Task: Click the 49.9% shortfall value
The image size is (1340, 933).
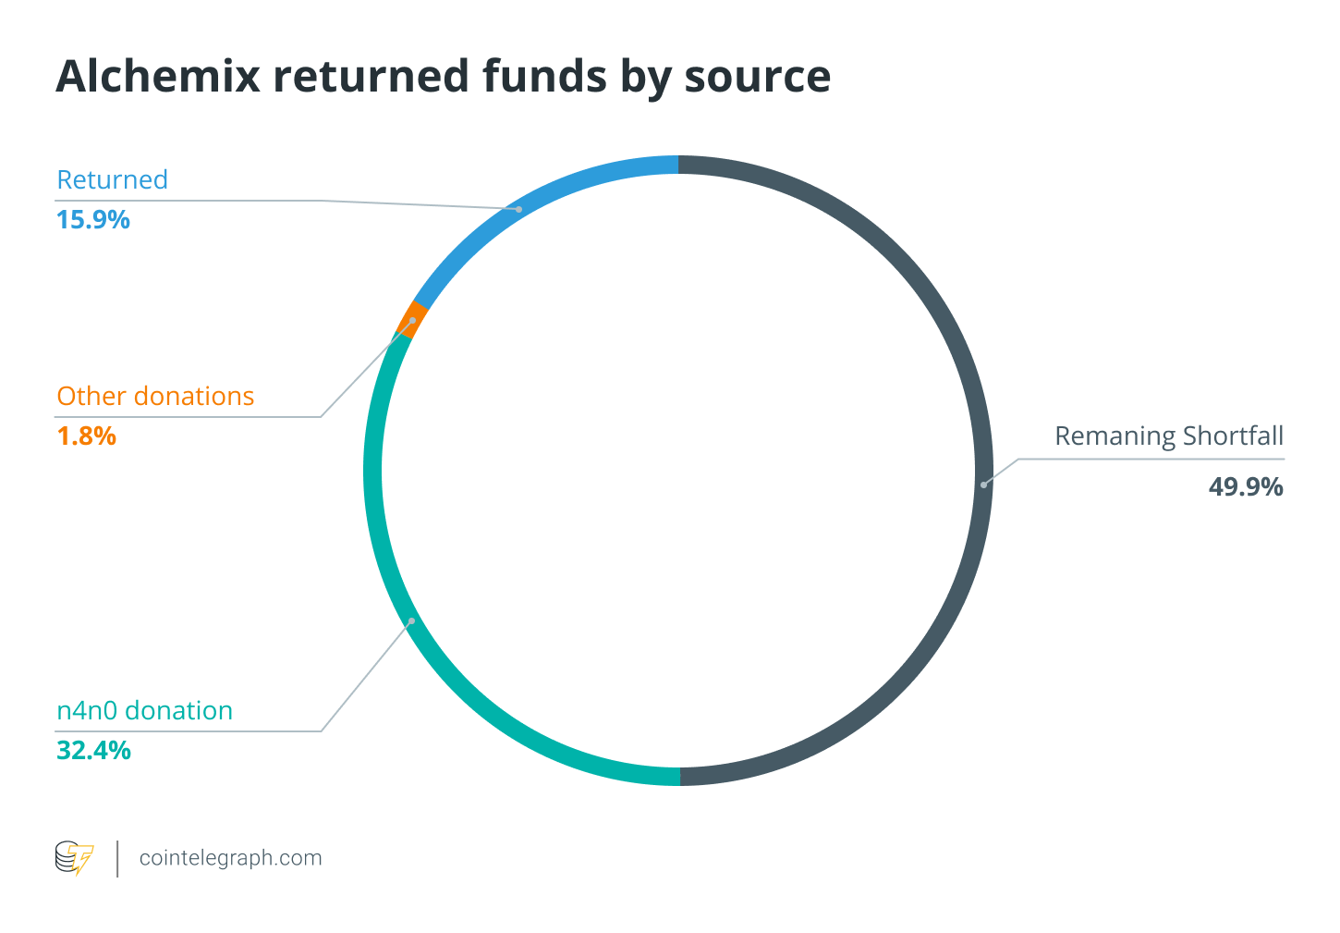Action: click(1246, 486)
